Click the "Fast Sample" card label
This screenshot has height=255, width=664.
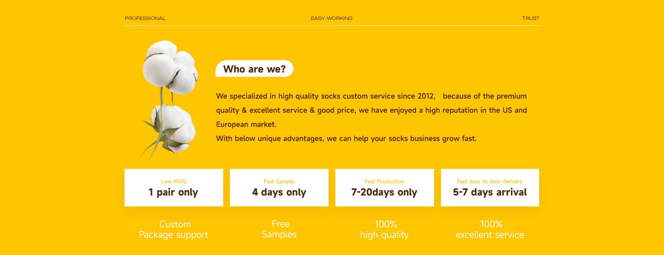(x=279, y=182)
